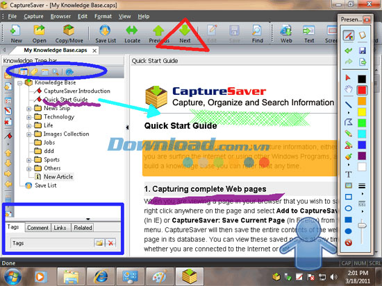Image resolution: width=382 pixels, height=286 pixels.
Task: Open the Links tab
Action: 60,228
